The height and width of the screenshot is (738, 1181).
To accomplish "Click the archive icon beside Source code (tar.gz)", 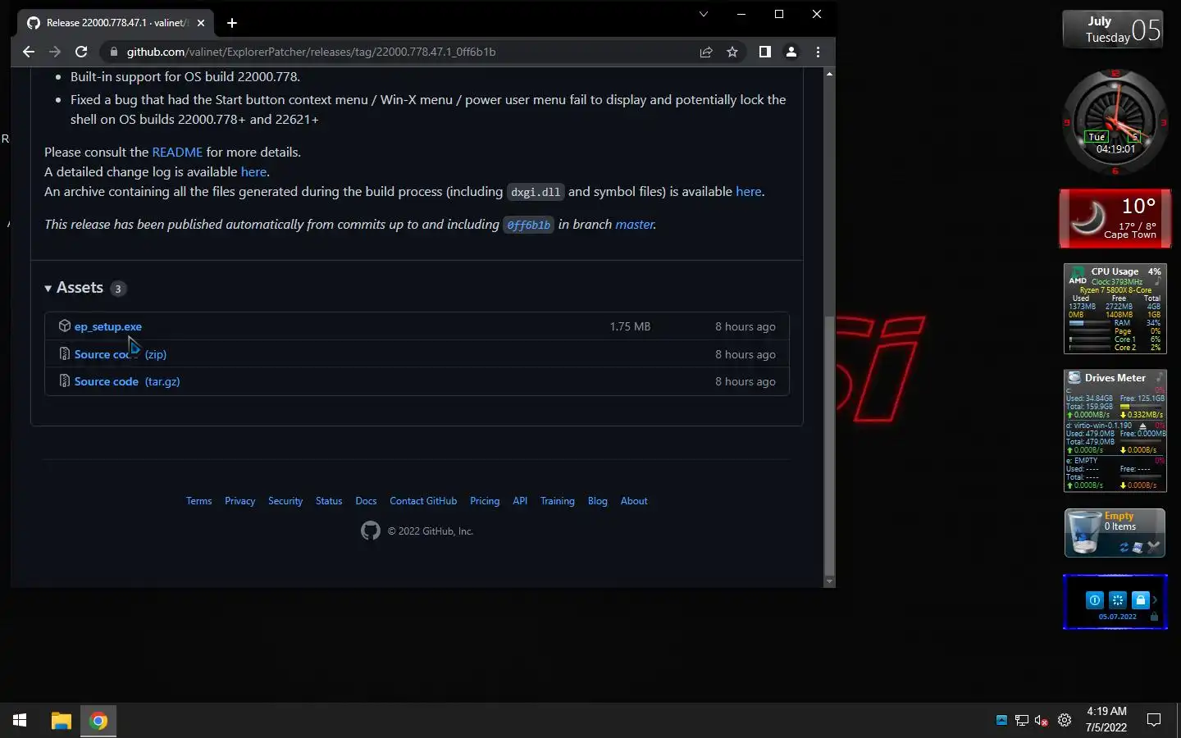I will point(65,380).
